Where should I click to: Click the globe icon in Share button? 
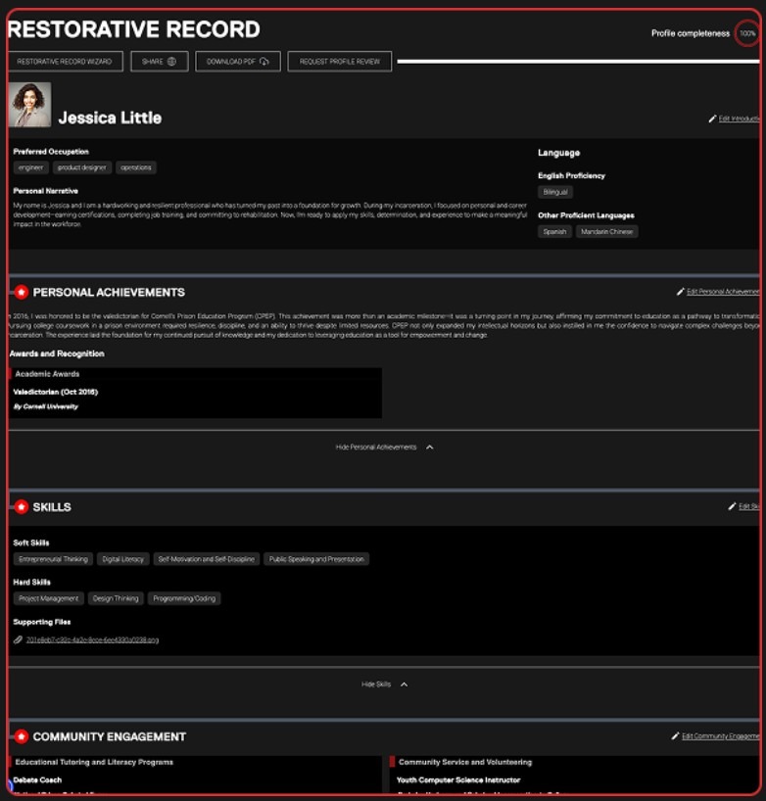tap(171, 62)
